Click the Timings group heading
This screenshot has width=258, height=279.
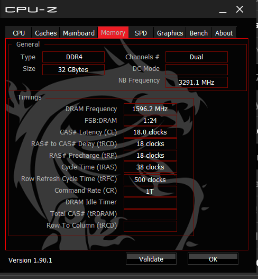29,97
